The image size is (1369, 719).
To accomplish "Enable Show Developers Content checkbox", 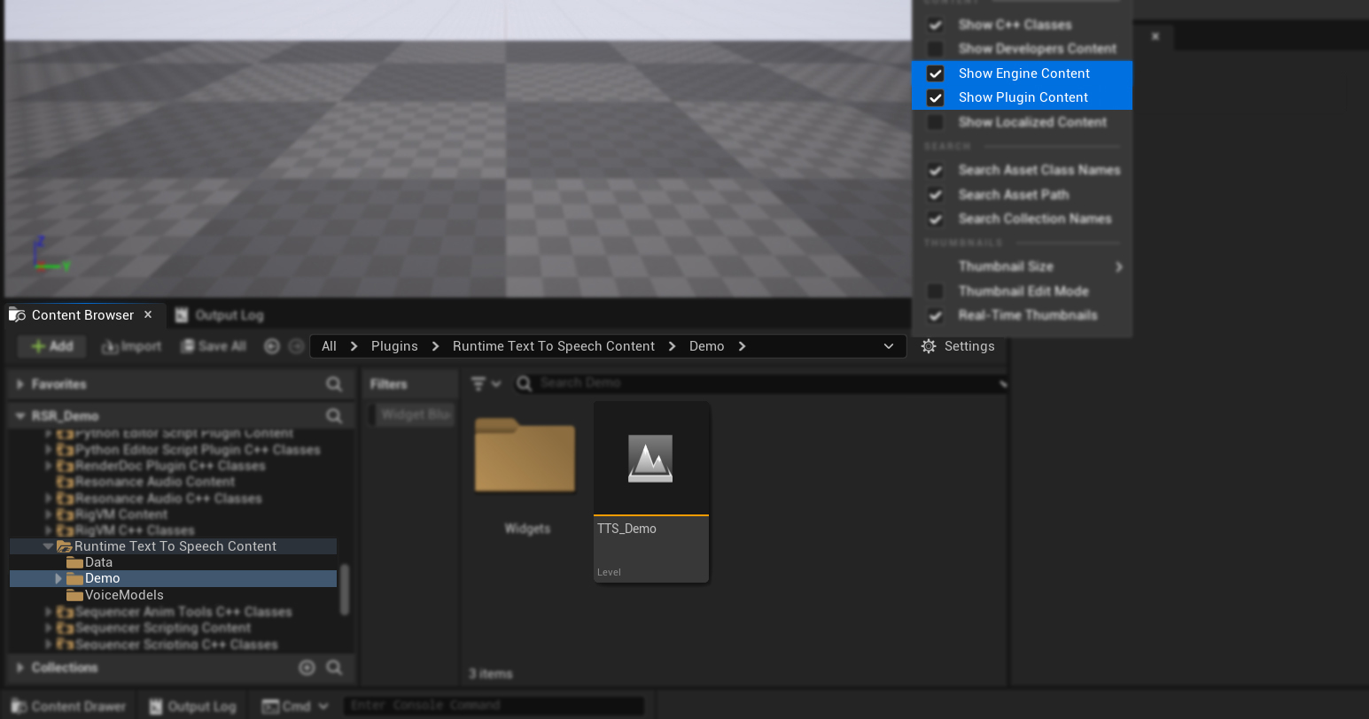I will (x=935, y=49).
